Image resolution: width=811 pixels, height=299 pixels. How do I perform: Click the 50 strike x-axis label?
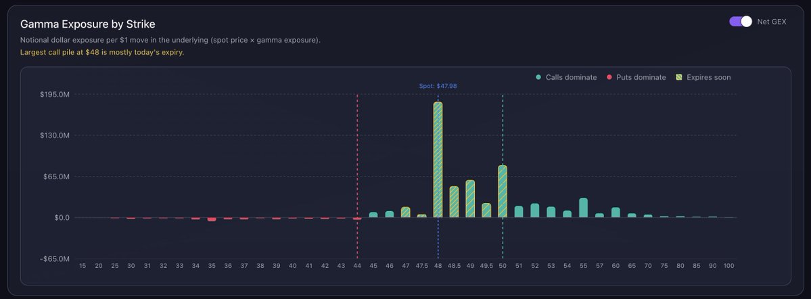pos(503,266)
